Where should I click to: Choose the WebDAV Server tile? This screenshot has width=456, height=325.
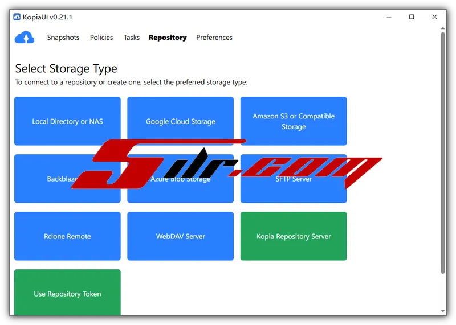pyautogui.click(x=181, y=236)
